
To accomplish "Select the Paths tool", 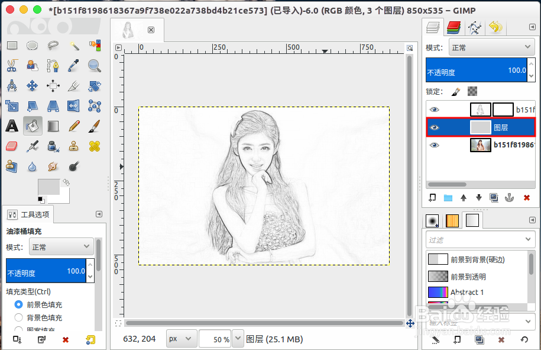I will click(53, 66).
